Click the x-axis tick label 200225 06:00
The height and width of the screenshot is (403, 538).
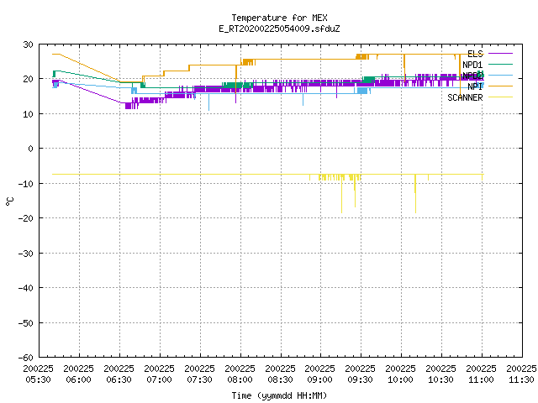(x=78, y=374)
